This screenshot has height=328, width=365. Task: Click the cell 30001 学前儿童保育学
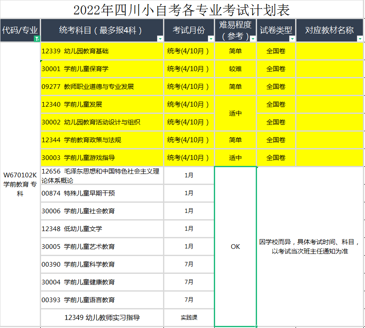(x=102, y=69)
